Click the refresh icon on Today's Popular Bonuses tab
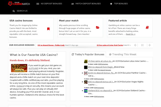Viewport: 161px width, 107px height. 73,54
